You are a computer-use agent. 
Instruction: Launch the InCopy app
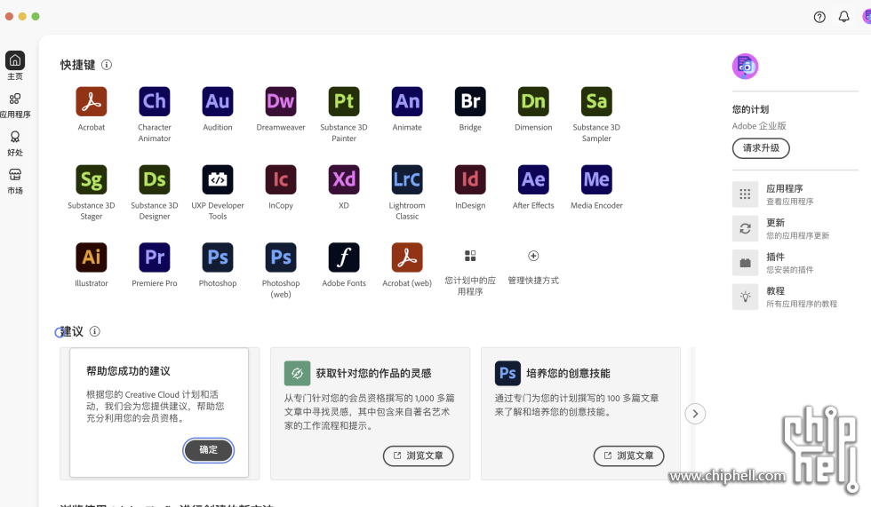tap(281, 179)
